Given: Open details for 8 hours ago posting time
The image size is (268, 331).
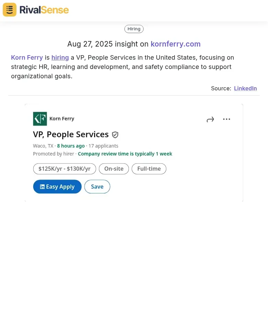Looking at the screenshot, I should tap(71, 146).
